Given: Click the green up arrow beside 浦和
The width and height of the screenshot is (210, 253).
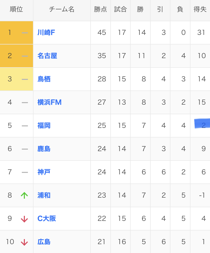Looking at the screenshot, I should [24, 195].
